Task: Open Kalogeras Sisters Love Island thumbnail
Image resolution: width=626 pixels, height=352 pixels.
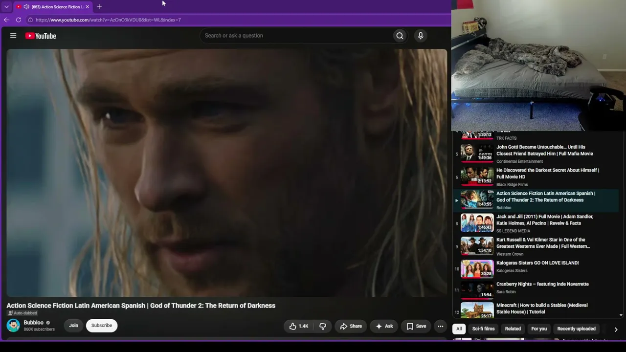Action: click(477, 269)
